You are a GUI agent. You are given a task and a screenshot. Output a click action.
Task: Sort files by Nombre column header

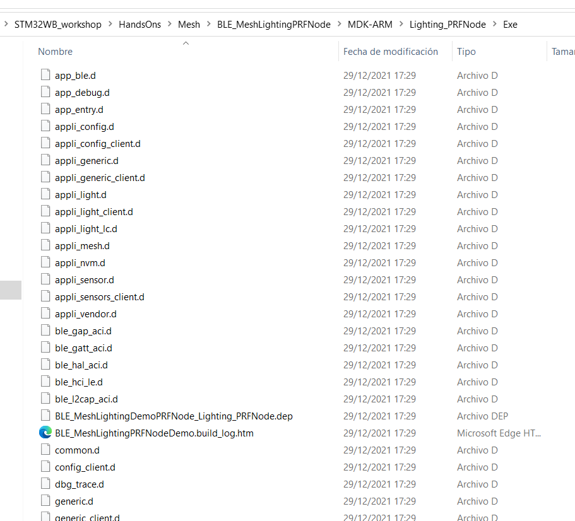(x=56, y=52)
